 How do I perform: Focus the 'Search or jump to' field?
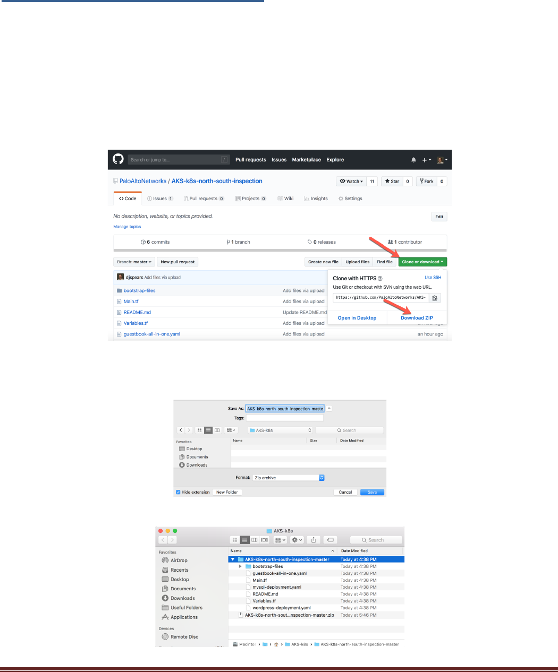[179, 160]
